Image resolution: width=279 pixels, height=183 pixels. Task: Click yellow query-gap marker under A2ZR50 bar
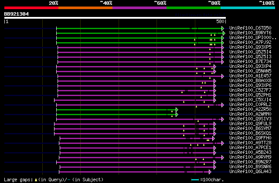[172, 111]
